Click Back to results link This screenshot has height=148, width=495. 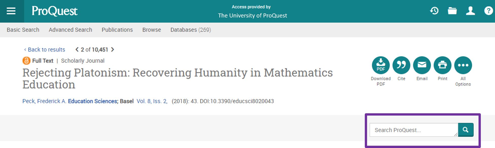coord(46,50)
